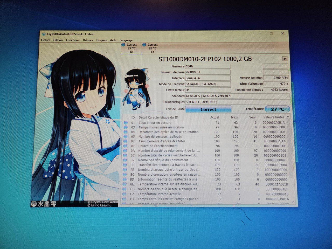Click the CrystalDiskInfo title bar icon
Viewport: 332px width, 249px height.
(x=43, y=34)
